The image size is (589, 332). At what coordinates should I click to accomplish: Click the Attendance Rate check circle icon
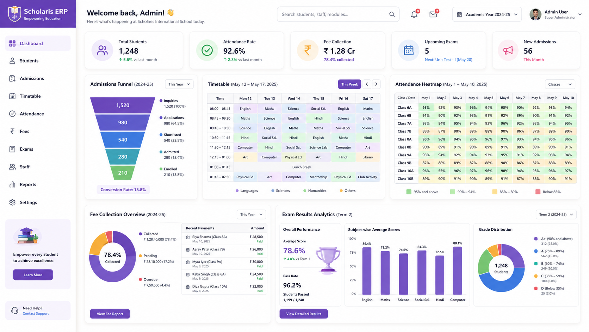[207, 50]
